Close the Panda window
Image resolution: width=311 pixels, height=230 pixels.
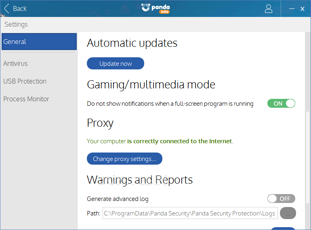click(x=302, y=9)
